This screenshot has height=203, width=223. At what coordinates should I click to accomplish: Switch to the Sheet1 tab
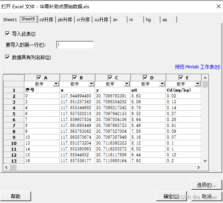pos(10,20)
